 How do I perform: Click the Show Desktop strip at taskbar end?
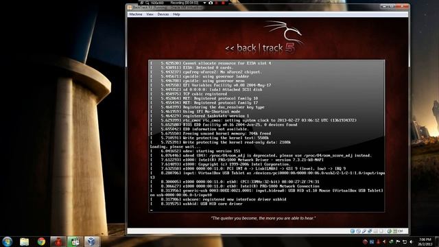(437, 242)
